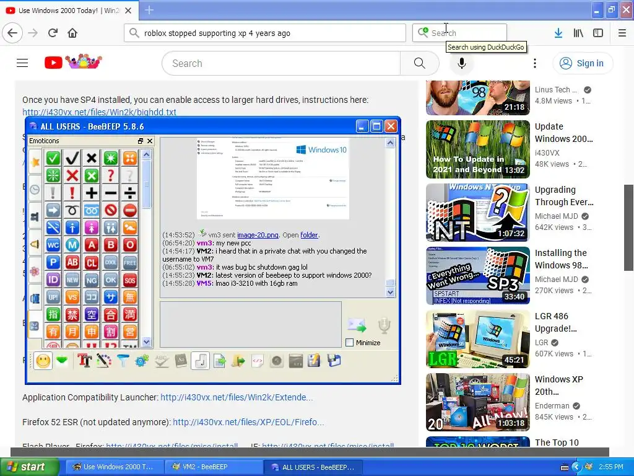Image resolution: width=634 pixels, height=476 pixels.
Task: Click the microphone voice message icon in BeeBEEP
Action: 384,325
